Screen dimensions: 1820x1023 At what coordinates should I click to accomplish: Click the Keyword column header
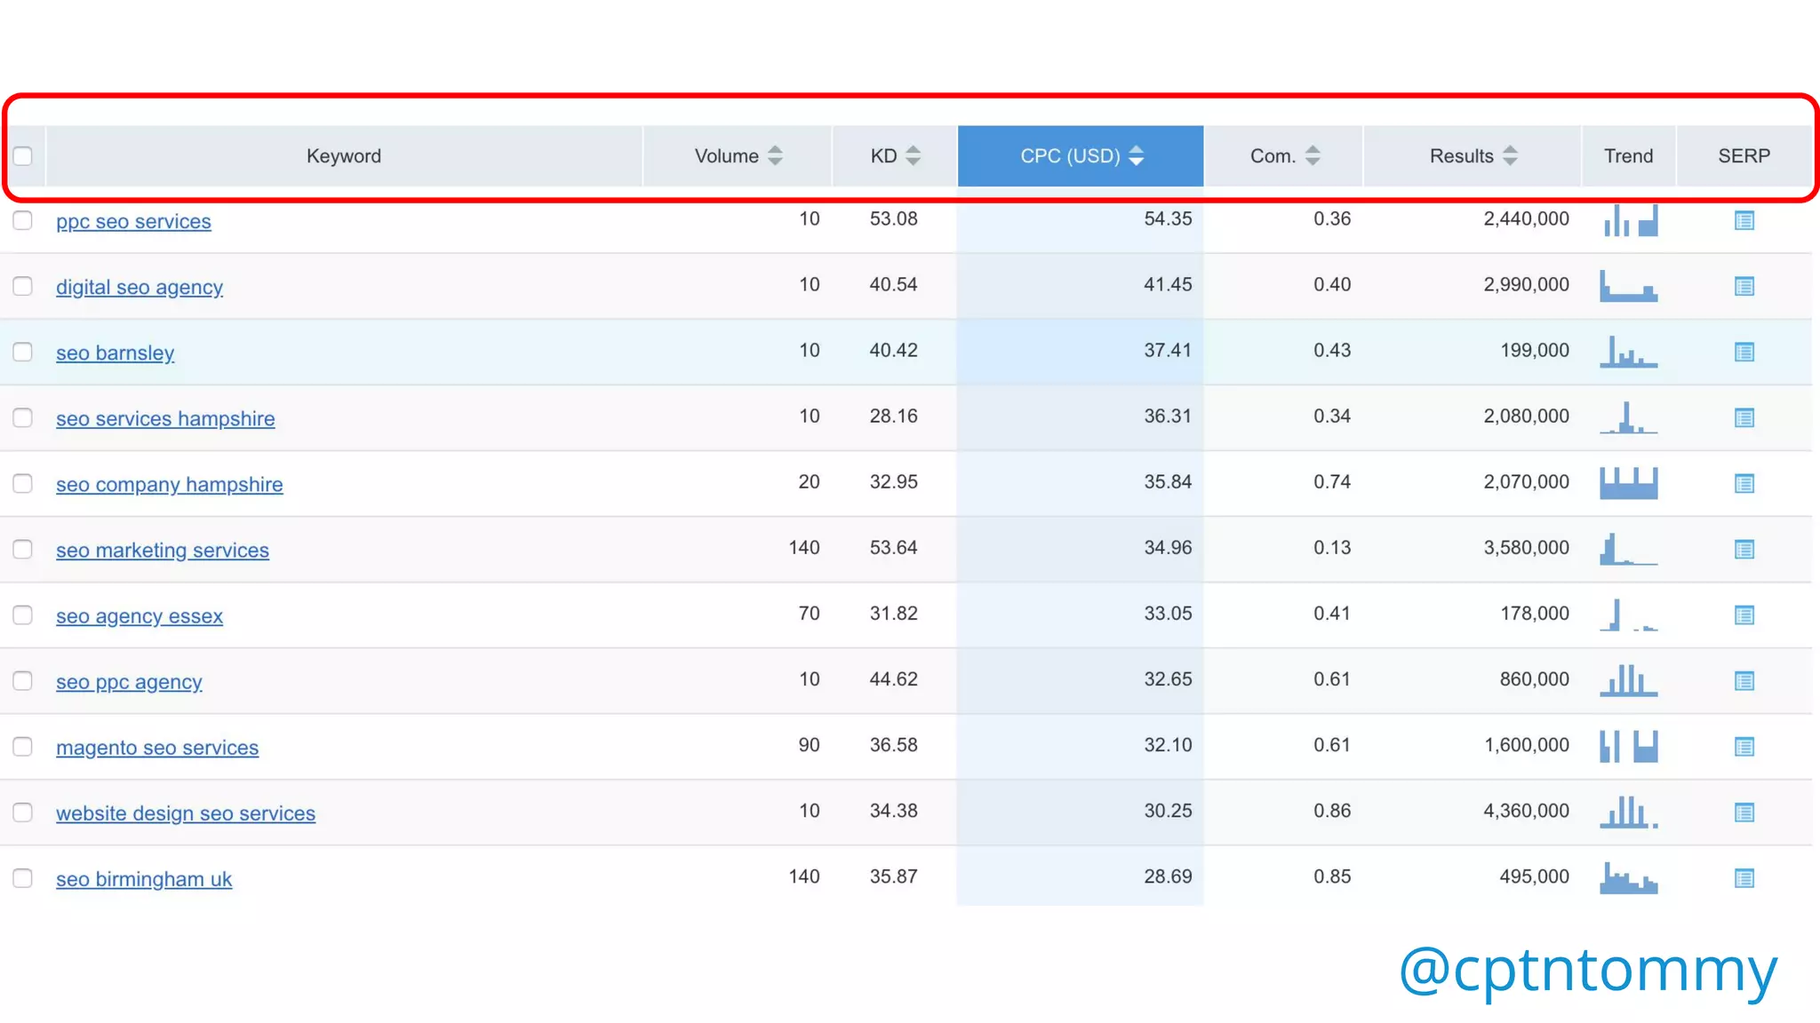pyautogui.click(x=343, y=156)
